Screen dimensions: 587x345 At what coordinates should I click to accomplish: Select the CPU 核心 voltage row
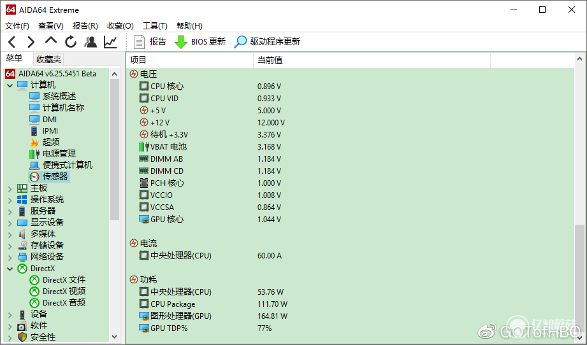[x=350, y=87]
